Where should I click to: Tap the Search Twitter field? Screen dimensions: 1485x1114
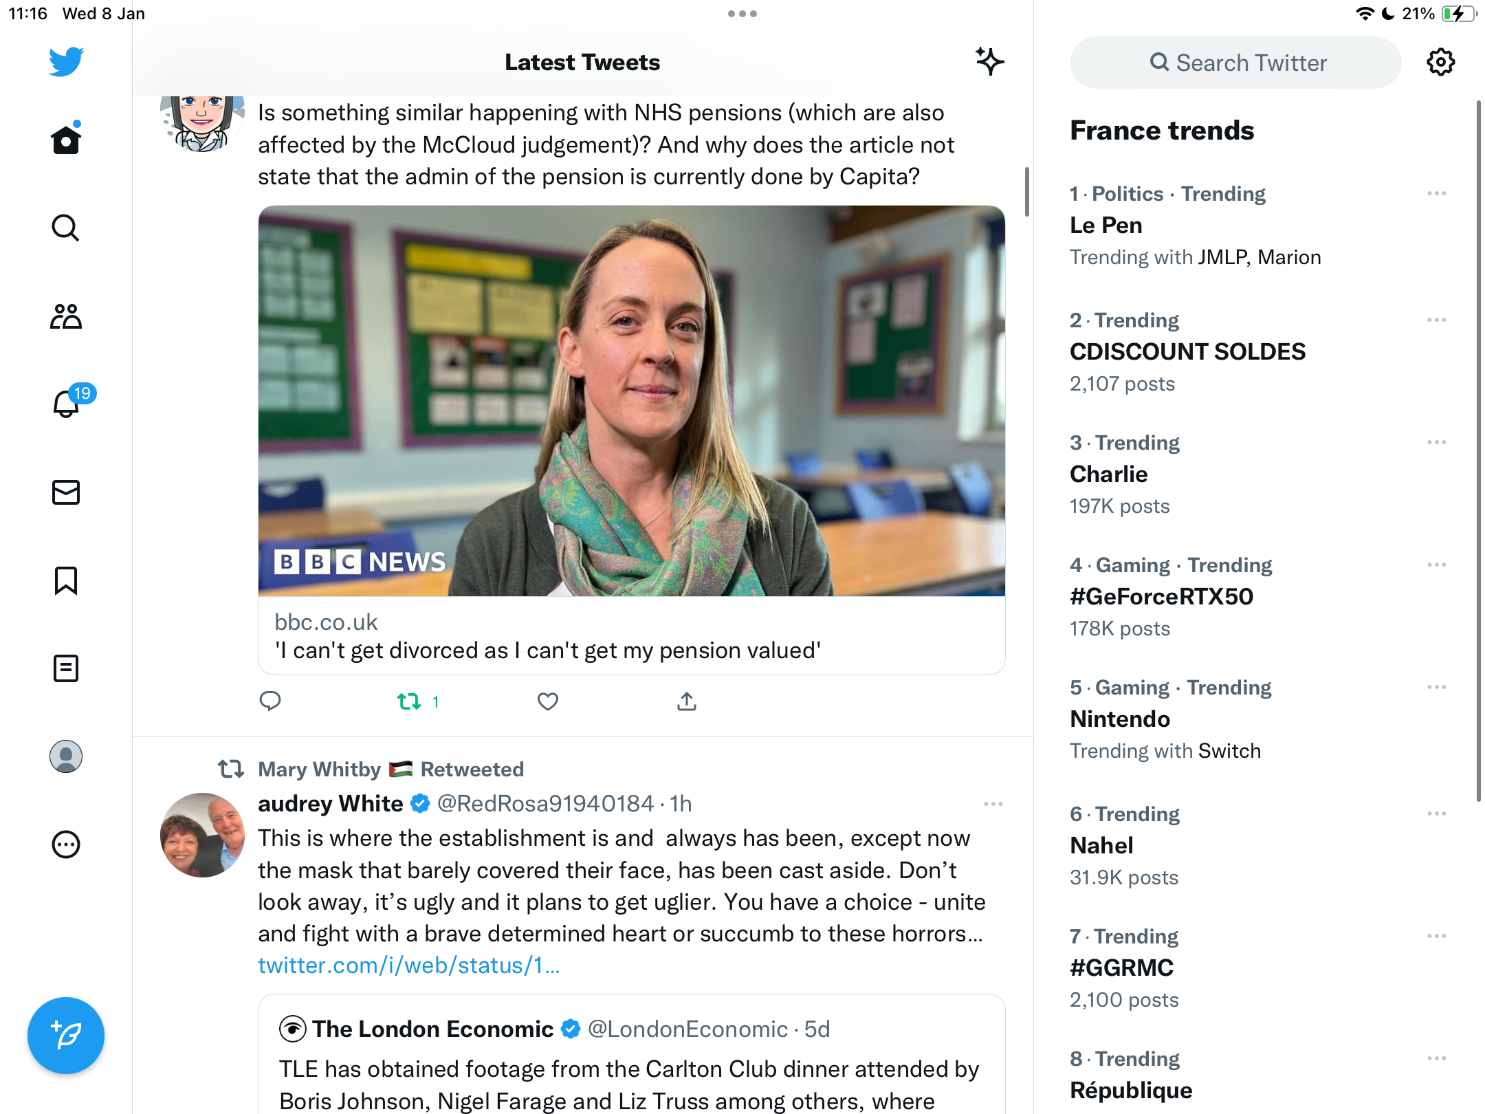click(x=1235, y=63)
